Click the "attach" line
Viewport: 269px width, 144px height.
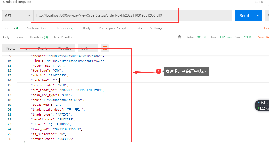[x=51, y=124]
